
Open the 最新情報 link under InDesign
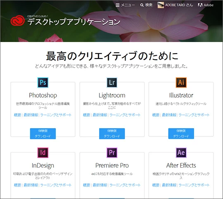[x=31, y=185]
